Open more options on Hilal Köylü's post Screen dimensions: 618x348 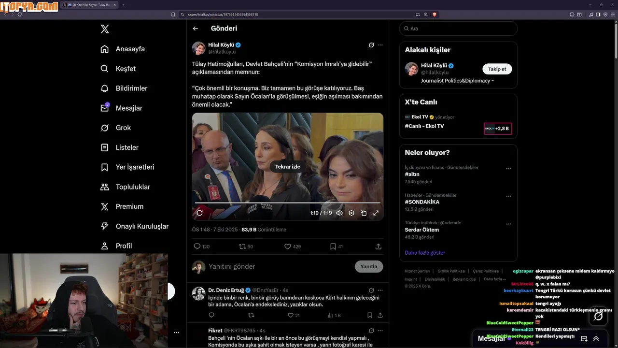(x=380, y=45)
